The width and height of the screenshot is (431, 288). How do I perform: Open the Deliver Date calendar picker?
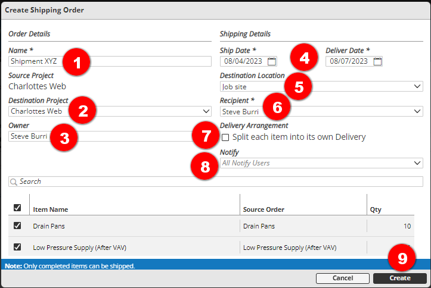(x=377, y=61)
